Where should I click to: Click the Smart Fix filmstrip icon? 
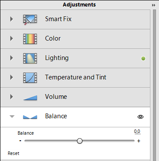click(30, 19)
